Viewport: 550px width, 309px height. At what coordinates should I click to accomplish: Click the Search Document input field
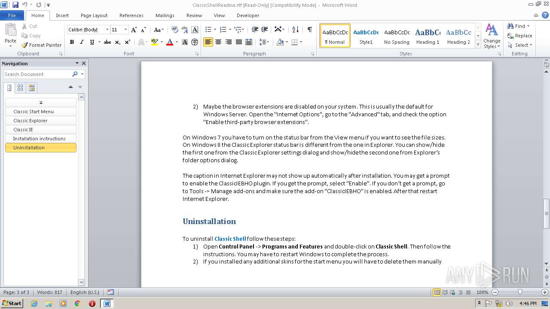coord(37,74)
